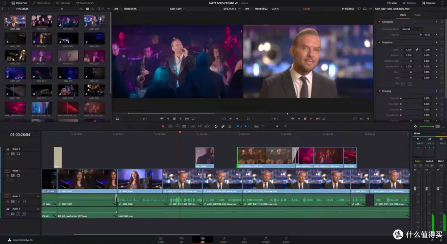Go to the Color page
The width and height of the screenshot is (447, 244).
[244, 240]
